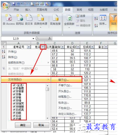This screenshot has width=118, height=135.
Task: Toggle the (全选) select all checkbox
Action: [14, 85]
